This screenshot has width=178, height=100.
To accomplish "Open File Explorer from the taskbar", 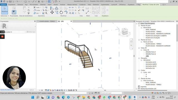I will tap(84, 97).
